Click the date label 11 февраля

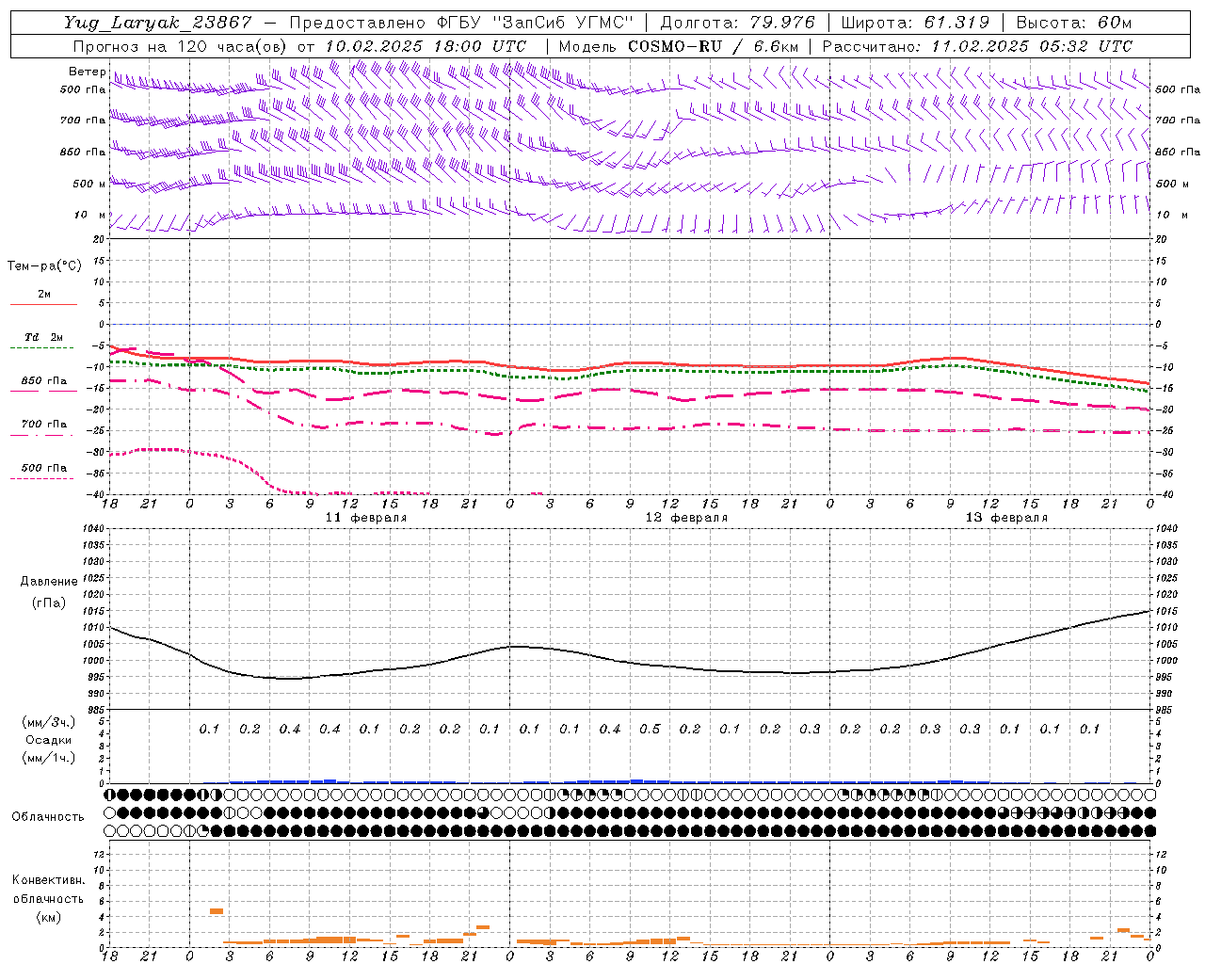366,518
